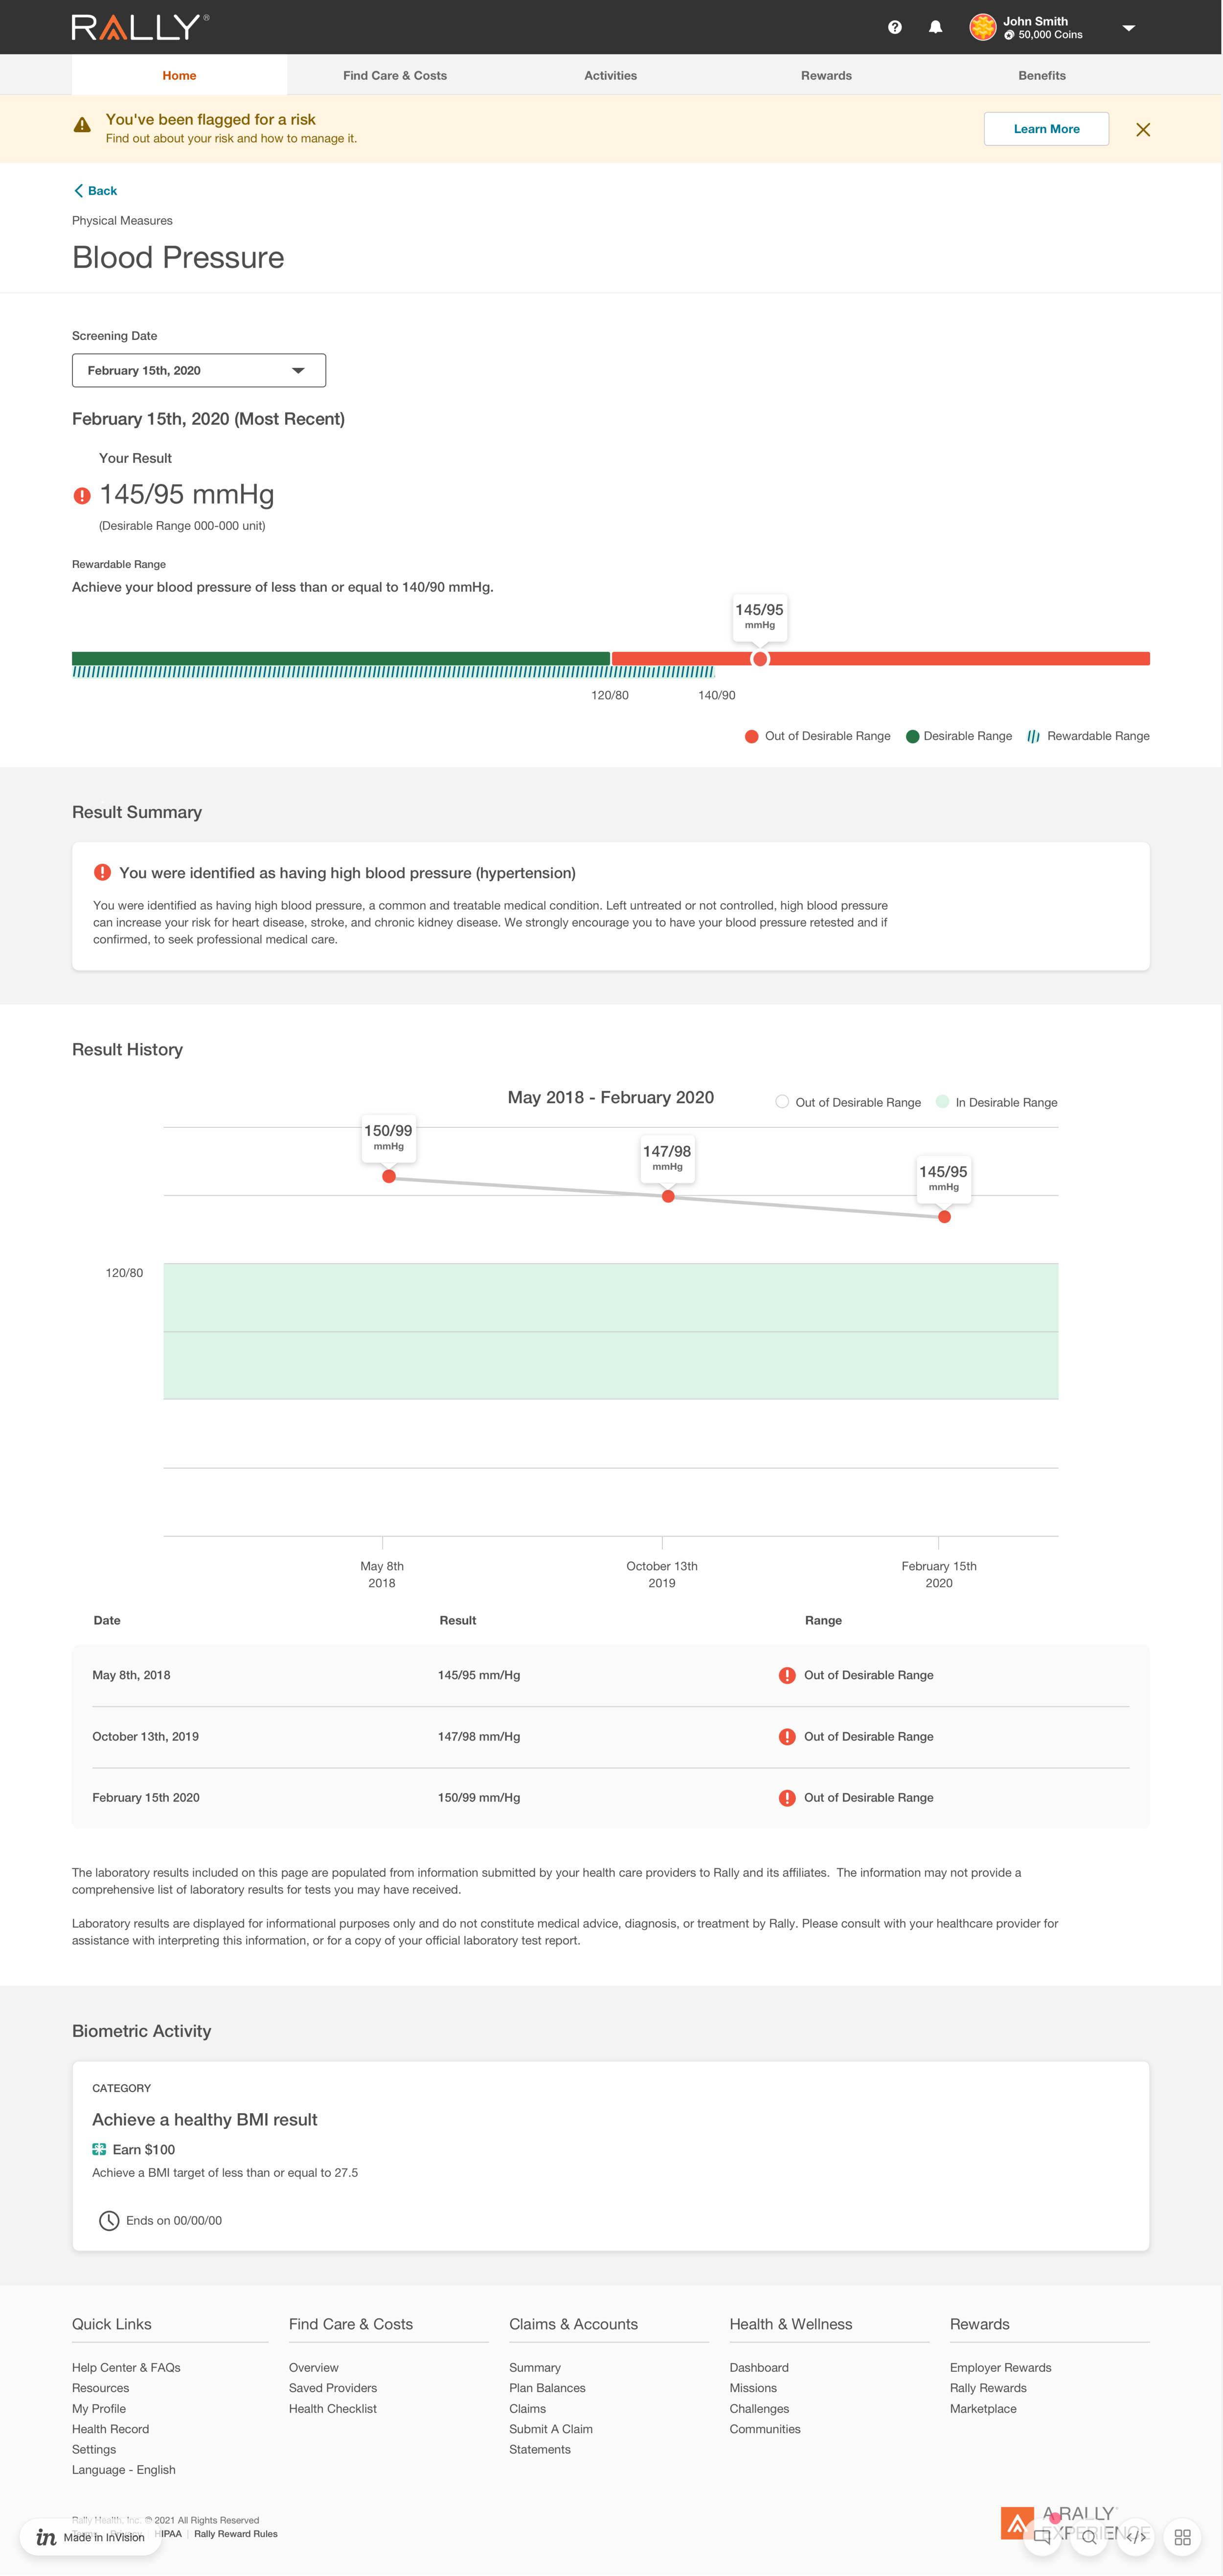Click the red alert icon beside 145/95 mmHg

82,495
